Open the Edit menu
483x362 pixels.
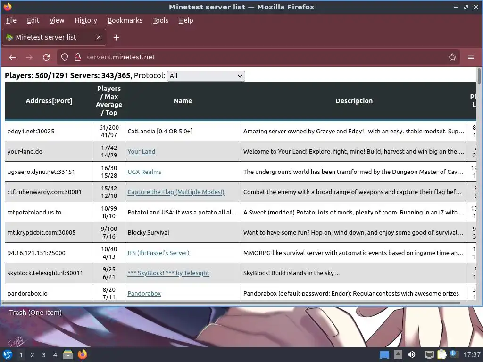33,20
